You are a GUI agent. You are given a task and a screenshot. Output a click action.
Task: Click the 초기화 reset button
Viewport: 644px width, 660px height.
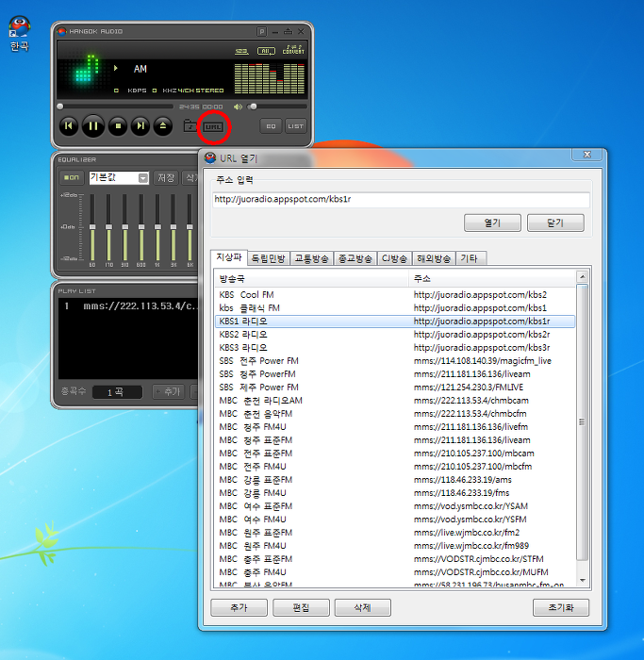click(x=561, y=607)
